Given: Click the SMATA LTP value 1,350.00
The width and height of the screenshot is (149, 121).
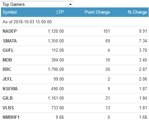Looking at the screenshot, I should tap(56, 41).
